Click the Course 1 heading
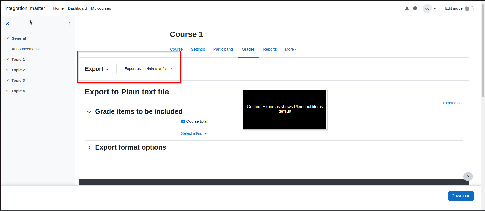The image size is (485, 211). 186,34
